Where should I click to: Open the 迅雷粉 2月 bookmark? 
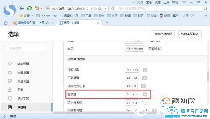[69, 16]
